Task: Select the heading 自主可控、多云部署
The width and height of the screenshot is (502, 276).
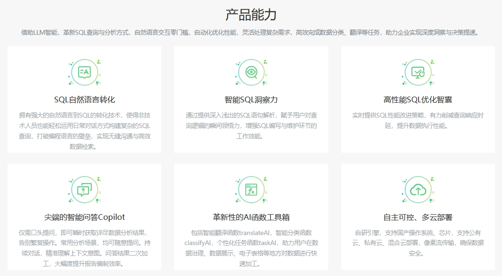Action: 418,217
